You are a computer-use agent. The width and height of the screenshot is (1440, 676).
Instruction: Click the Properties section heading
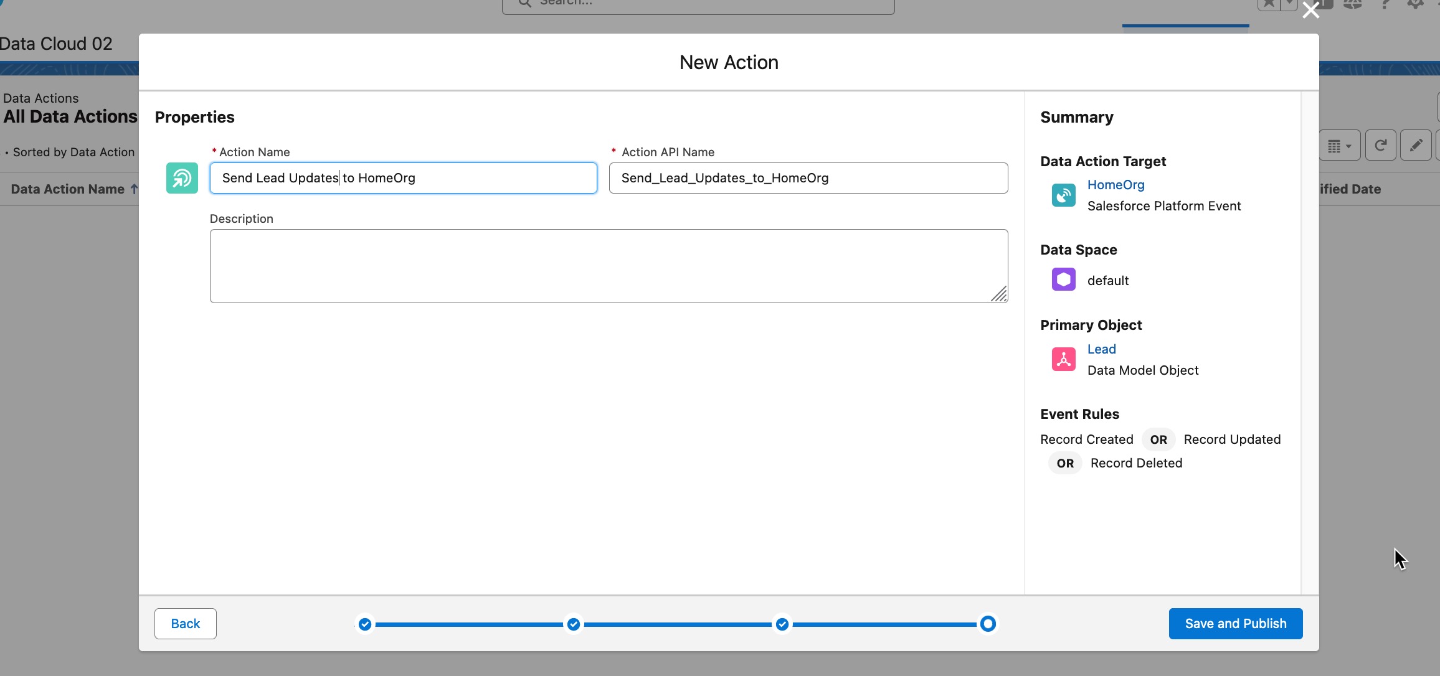pos(194,117)
